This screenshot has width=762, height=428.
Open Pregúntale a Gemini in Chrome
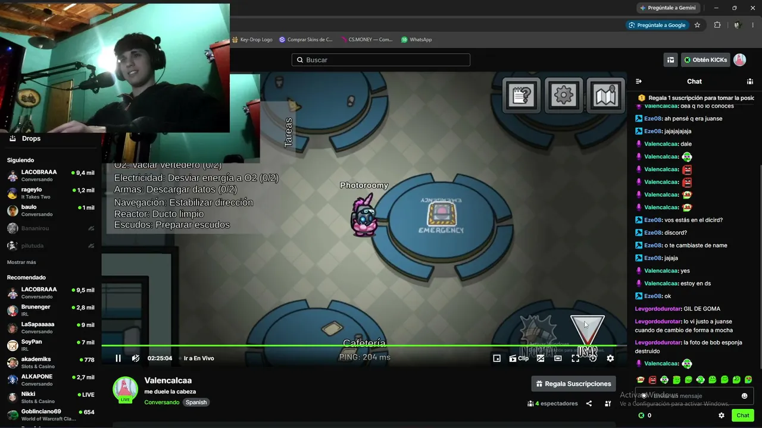(x=667, y=8)
